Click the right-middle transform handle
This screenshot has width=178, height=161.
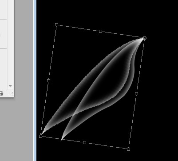point(137,93)
